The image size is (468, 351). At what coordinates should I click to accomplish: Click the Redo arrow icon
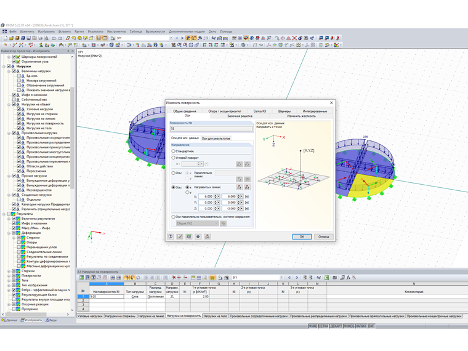60,38
